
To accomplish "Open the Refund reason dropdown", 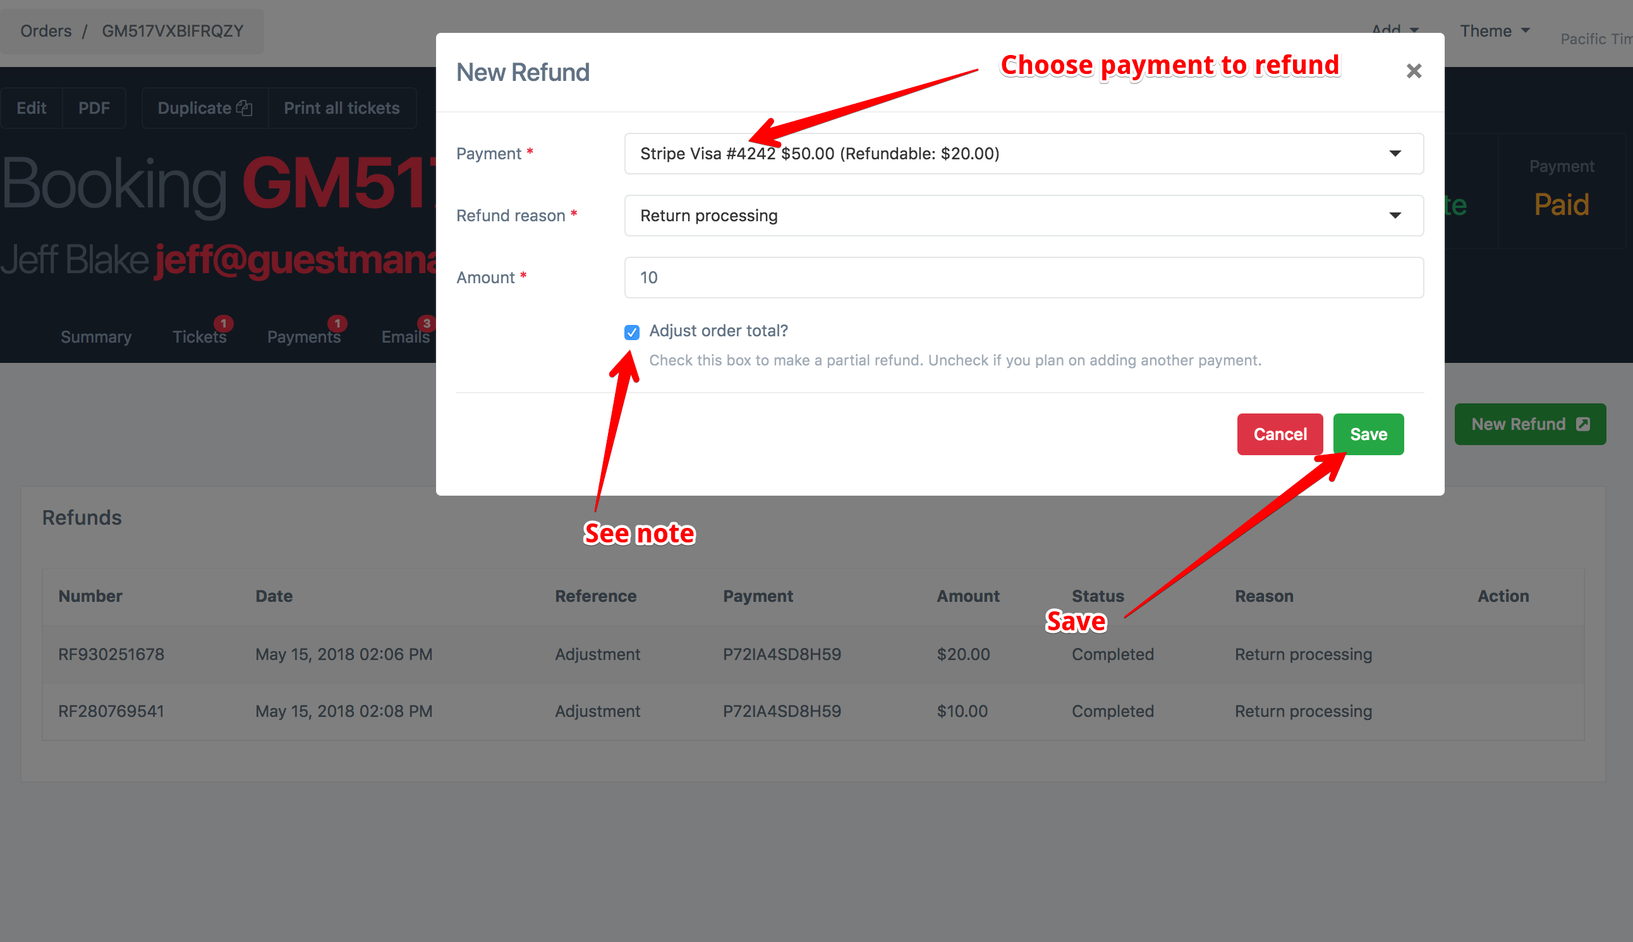I will tap(1024, 216).
